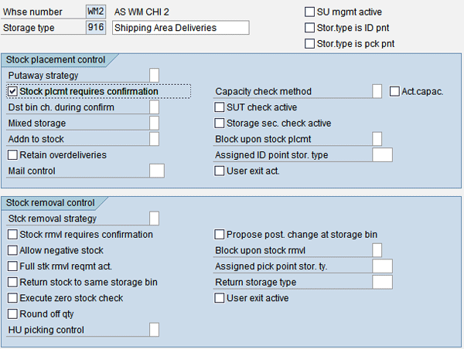This screenshot has height=349, width=464.
Task: Check Stor.type is ID pnt
Action: click(x=310, y=29)
